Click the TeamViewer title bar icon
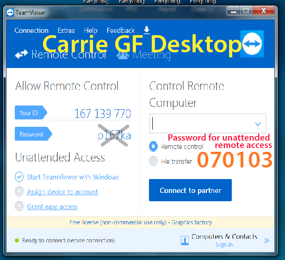Image resolution: width=285 pixels, height=260 pixels. pyautogui.click(x=10, y=12)
